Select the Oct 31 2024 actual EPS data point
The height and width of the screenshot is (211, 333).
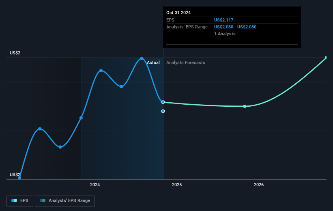pos(163,102)
